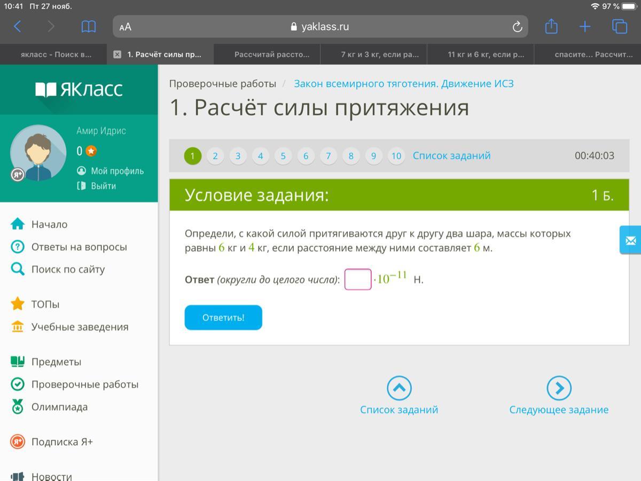Open Новости menu item

click(51, 476)
